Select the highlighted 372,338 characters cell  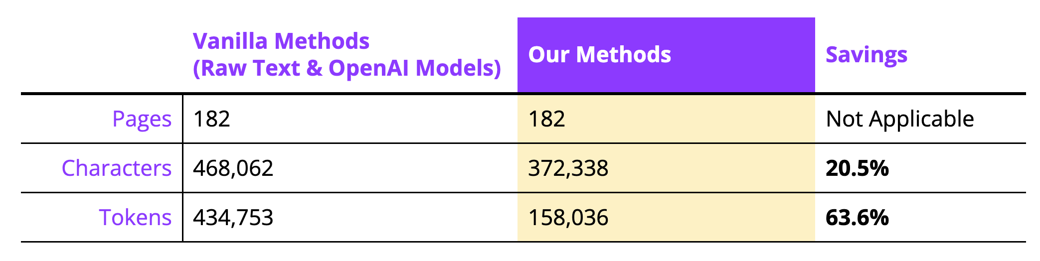coord(568,168)
